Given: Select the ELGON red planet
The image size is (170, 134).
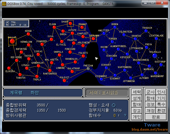Looking at the screenshot, I should coord(54,27).
